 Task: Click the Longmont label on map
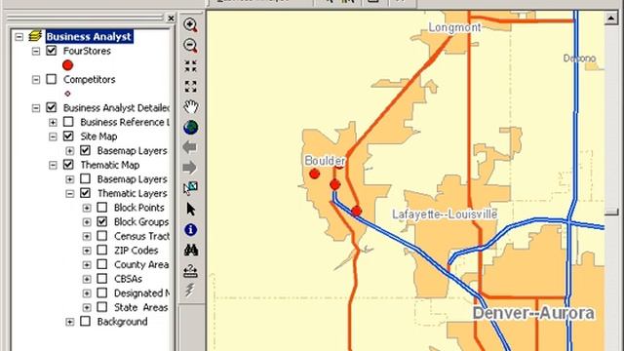455,27
